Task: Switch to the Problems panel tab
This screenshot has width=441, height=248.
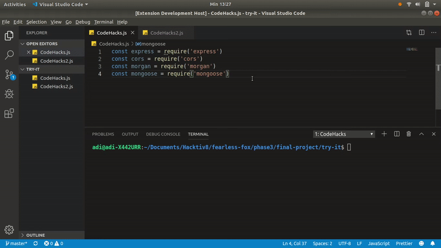Action: (103, 134)
